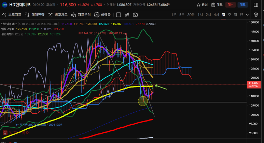
Task: Click the 코스피 market label
Action: point(51,5)
